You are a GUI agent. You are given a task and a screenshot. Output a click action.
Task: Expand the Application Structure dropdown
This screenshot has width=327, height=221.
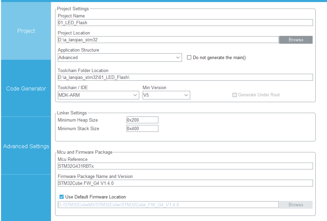[120, 57]
